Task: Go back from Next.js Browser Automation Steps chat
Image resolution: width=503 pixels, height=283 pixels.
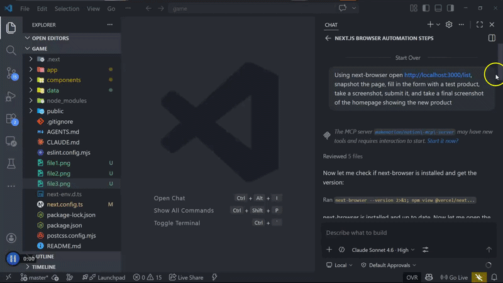Action: click(x=328, y=38)
